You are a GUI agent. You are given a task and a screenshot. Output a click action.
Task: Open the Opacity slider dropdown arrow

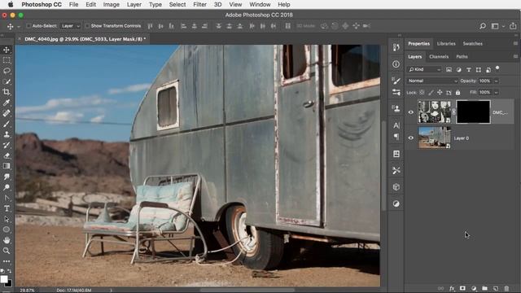[x=497, y=81]
